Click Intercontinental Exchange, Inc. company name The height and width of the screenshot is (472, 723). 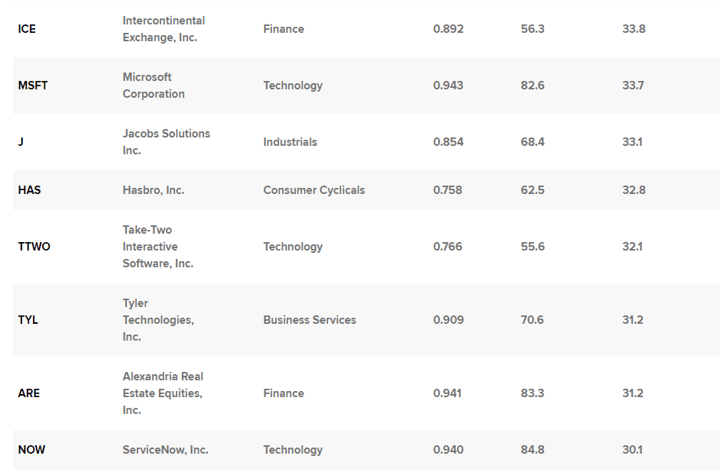tap(164, 29)
